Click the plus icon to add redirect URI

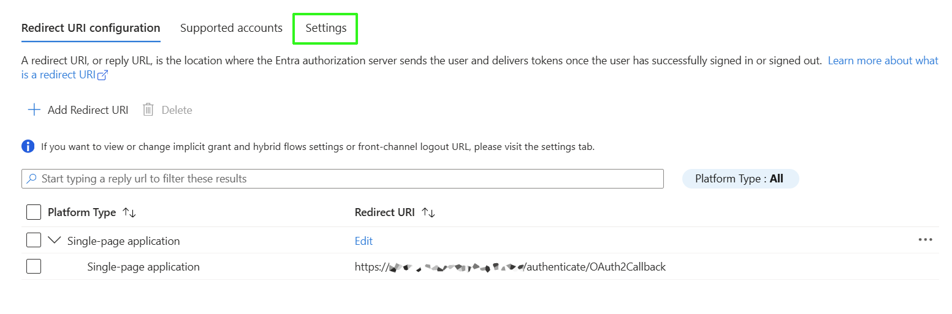pos(34,110)
